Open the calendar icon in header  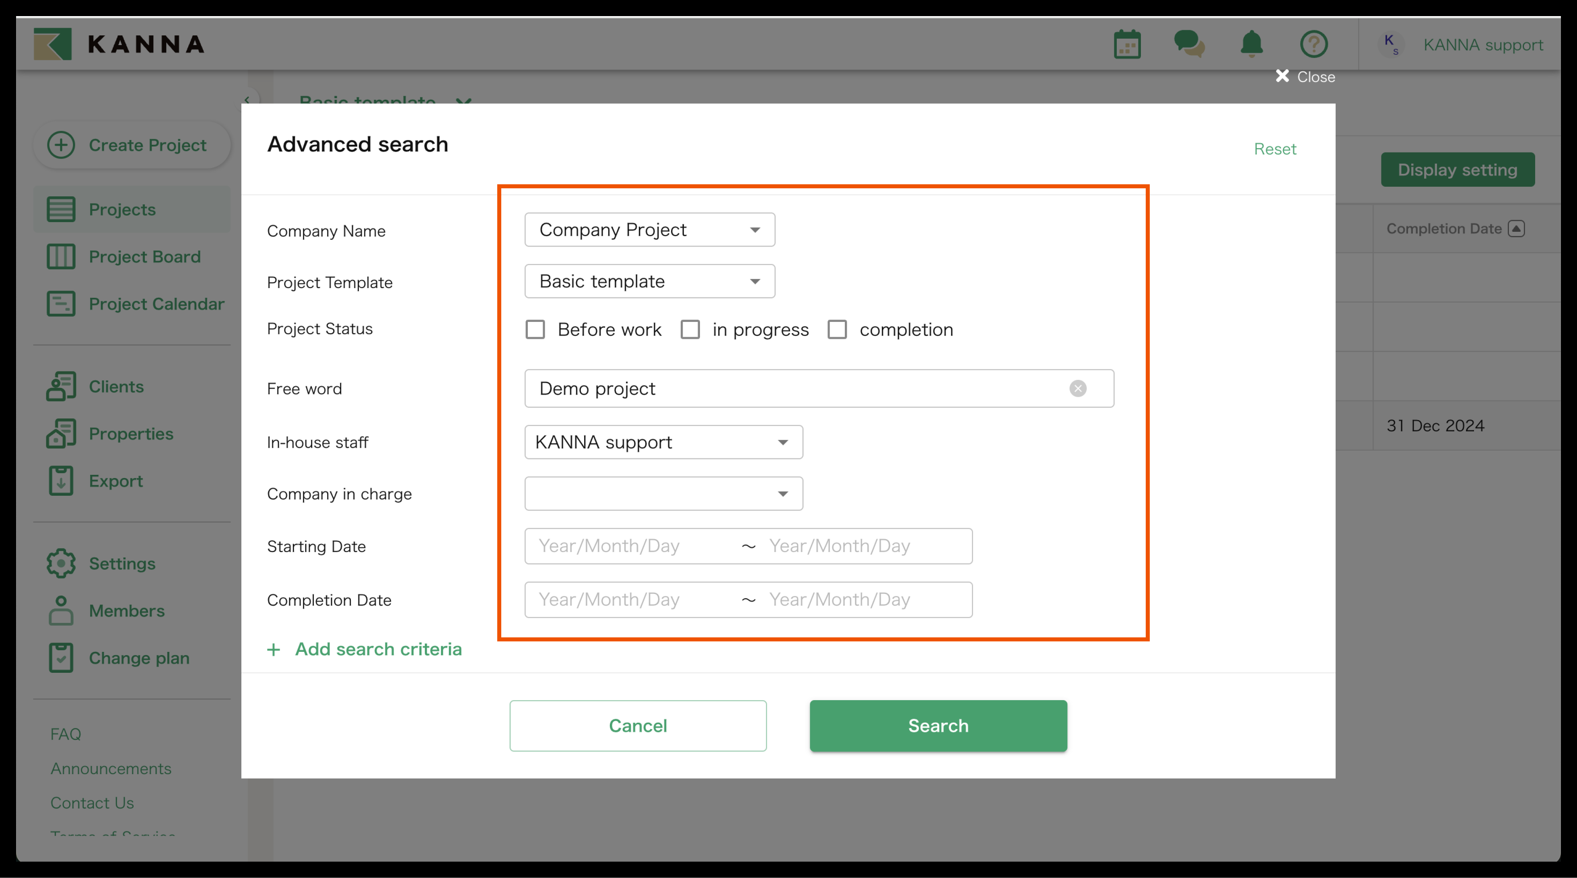click(1127, 44)
